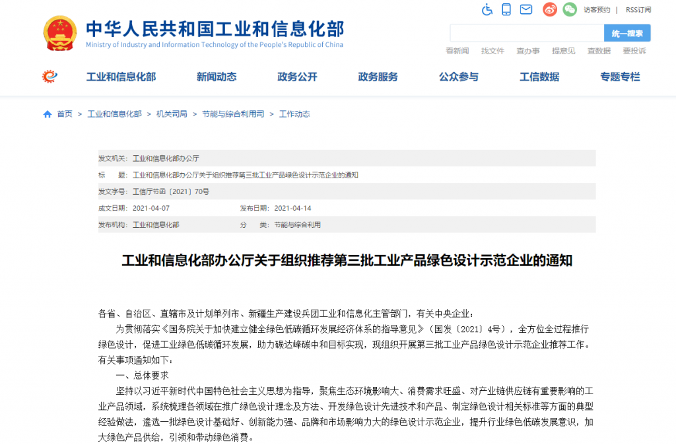This screenshot has height=445, width=676.
Task: Subscribe via the RSS订阅 link
Action: (x=640, y=10)
